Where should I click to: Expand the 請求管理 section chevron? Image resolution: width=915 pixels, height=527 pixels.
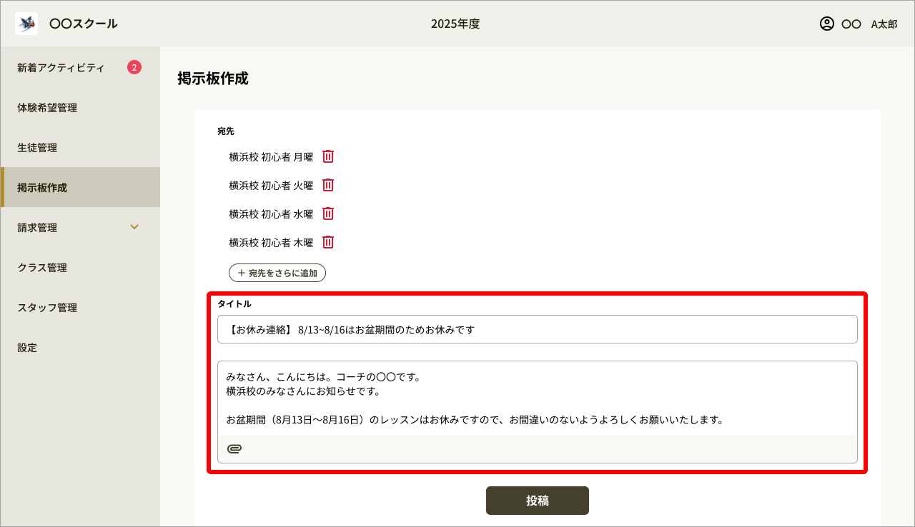[x=134, y=227]
